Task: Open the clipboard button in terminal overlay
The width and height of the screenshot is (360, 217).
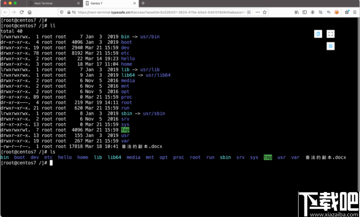Action: coord(318,34)
